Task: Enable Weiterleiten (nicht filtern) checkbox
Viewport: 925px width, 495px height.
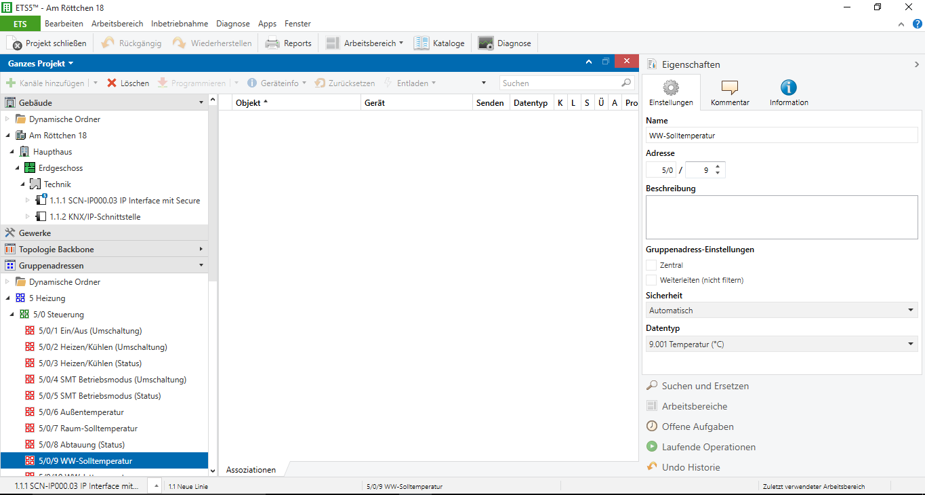Action: click(x=652, y=280)
